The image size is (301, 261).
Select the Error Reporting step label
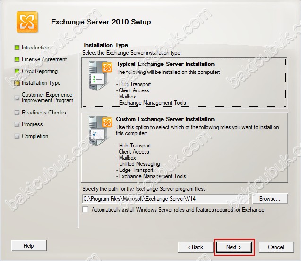click(x=40, y=71)
